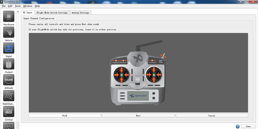258x129 pixels.
Task: Click the 'Please center all controls' instruction text
Action: [64, 25]
